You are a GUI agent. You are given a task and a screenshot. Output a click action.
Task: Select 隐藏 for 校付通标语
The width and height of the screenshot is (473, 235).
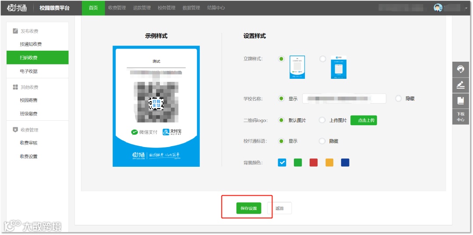(x=322, y=141)
